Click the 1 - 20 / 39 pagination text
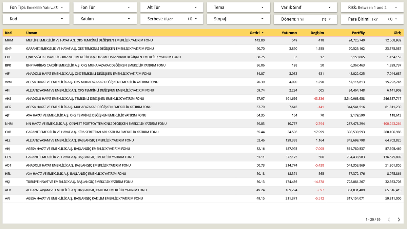 pos(373,220)
